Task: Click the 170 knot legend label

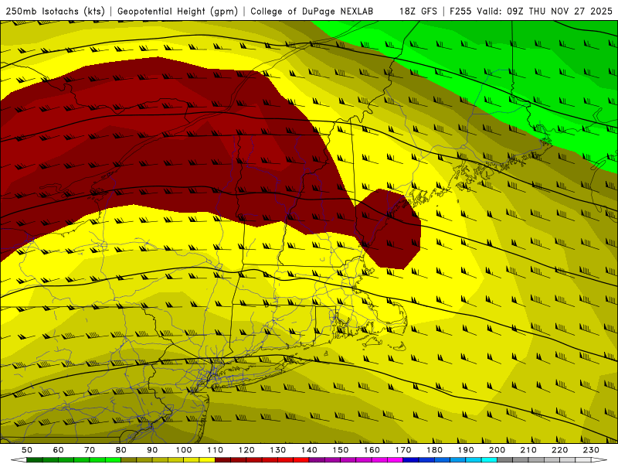Action: [x=403, y=450]
